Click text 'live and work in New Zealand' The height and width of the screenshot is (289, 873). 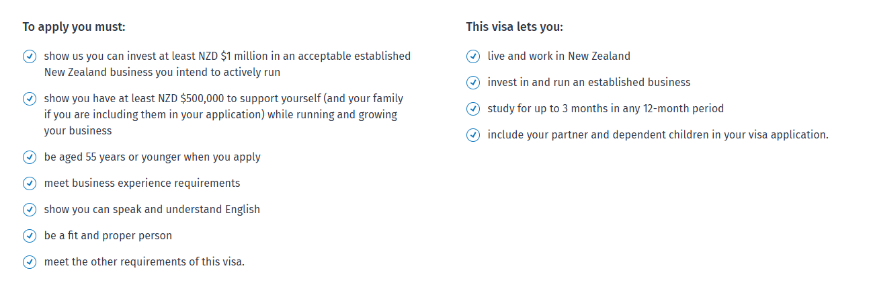(x=559, y=56)
